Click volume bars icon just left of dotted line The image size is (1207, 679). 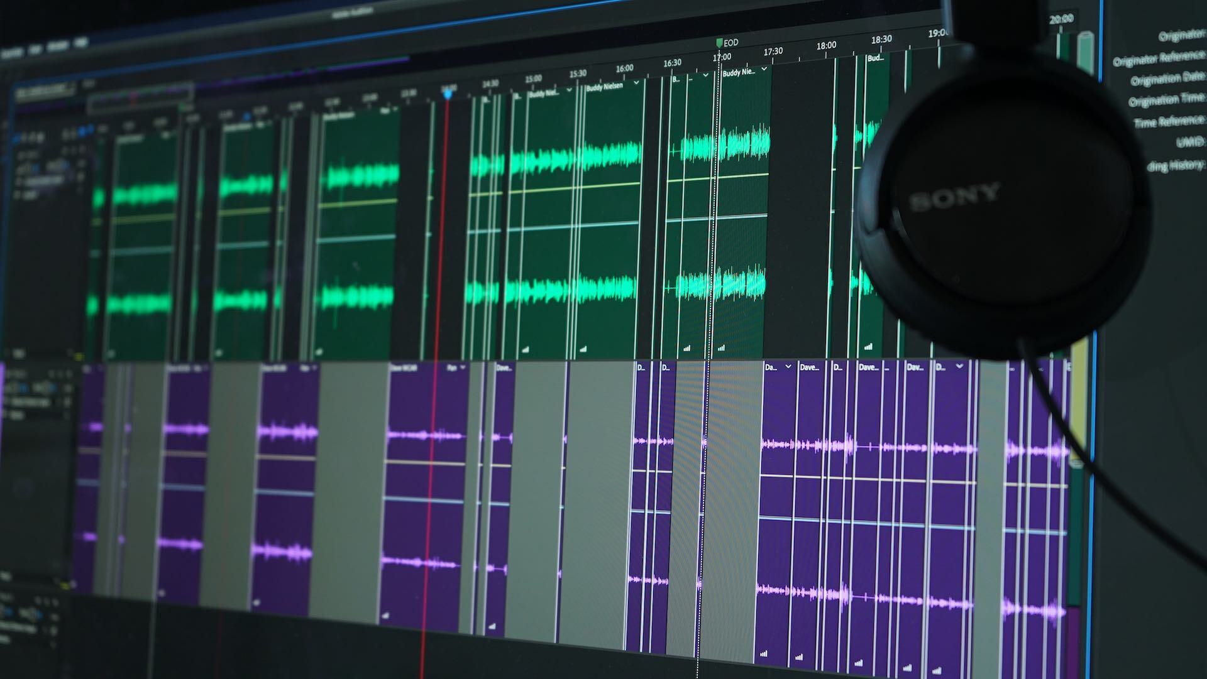[686, 348]
